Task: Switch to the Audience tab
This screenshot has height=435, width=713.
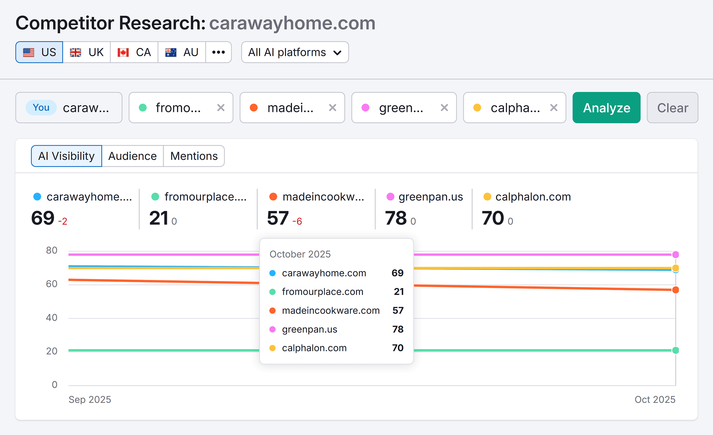Action: coord(132,156)
